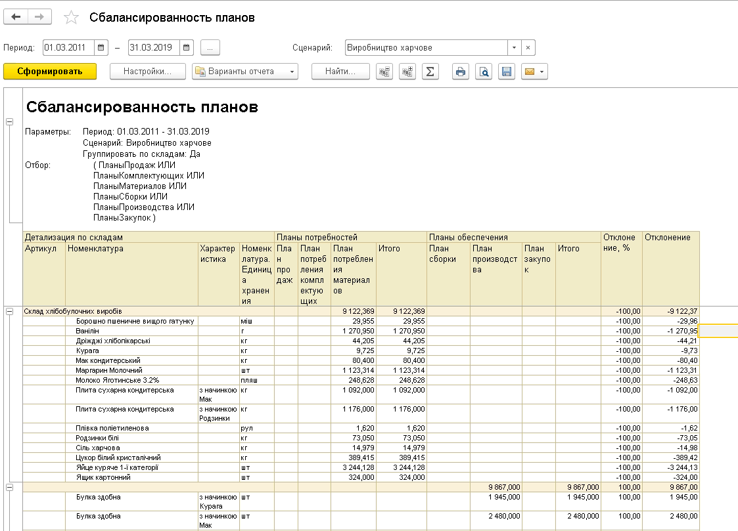Select Детализация по складам header
The image size is (738, 531).
click(149, 237)
